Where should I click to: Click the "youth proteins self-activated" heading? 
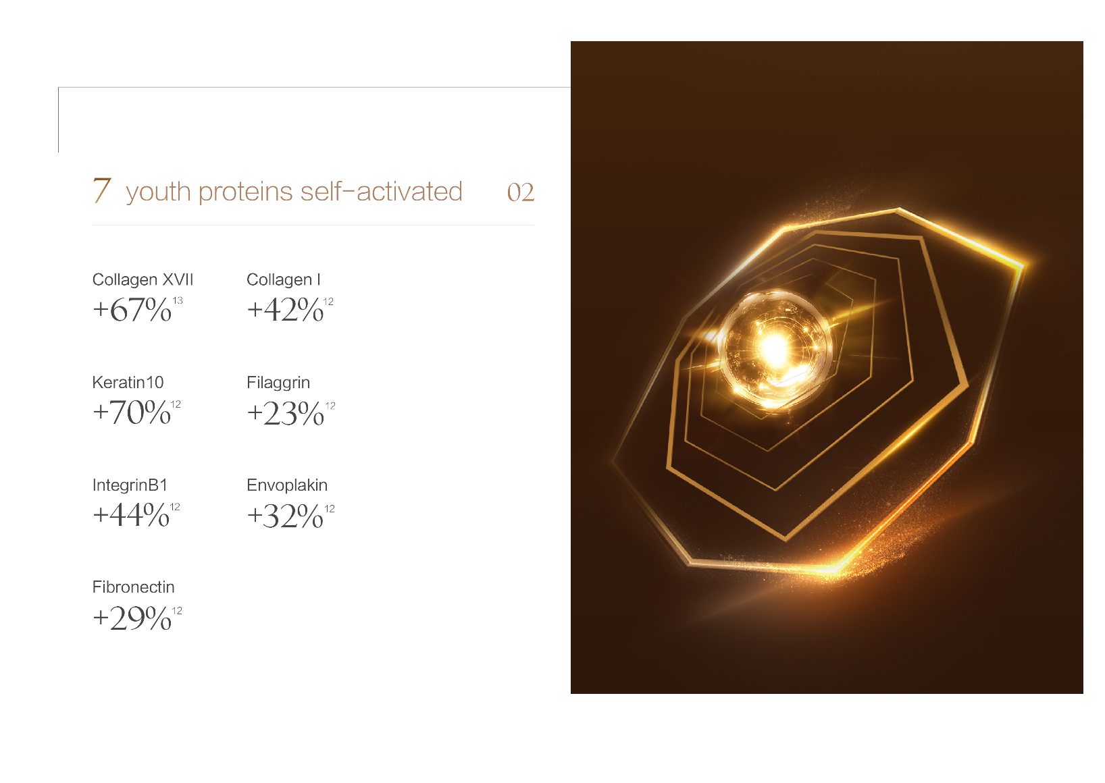294,192
